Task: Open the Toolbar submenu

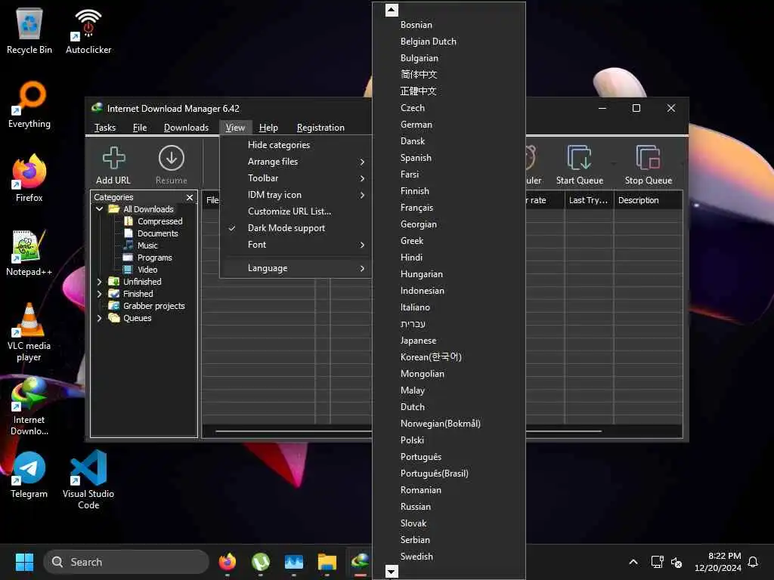Action: pos(296,178)
